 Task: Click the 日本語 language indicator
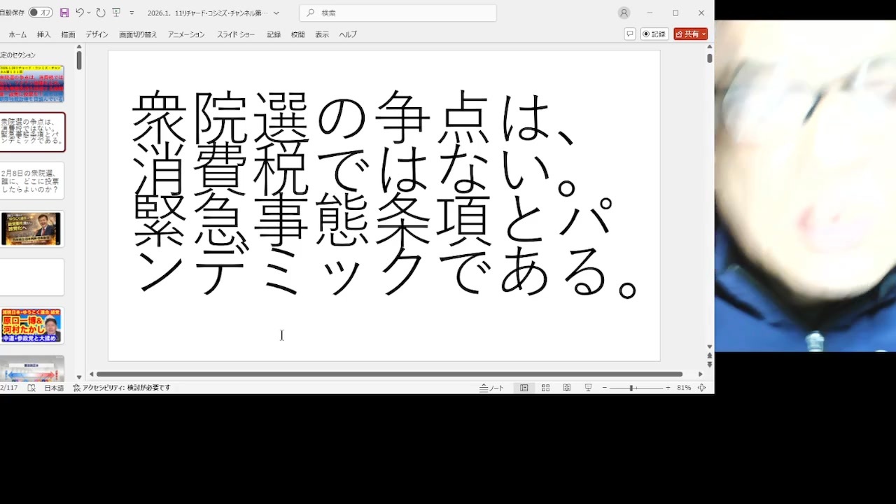click(54, 388)
